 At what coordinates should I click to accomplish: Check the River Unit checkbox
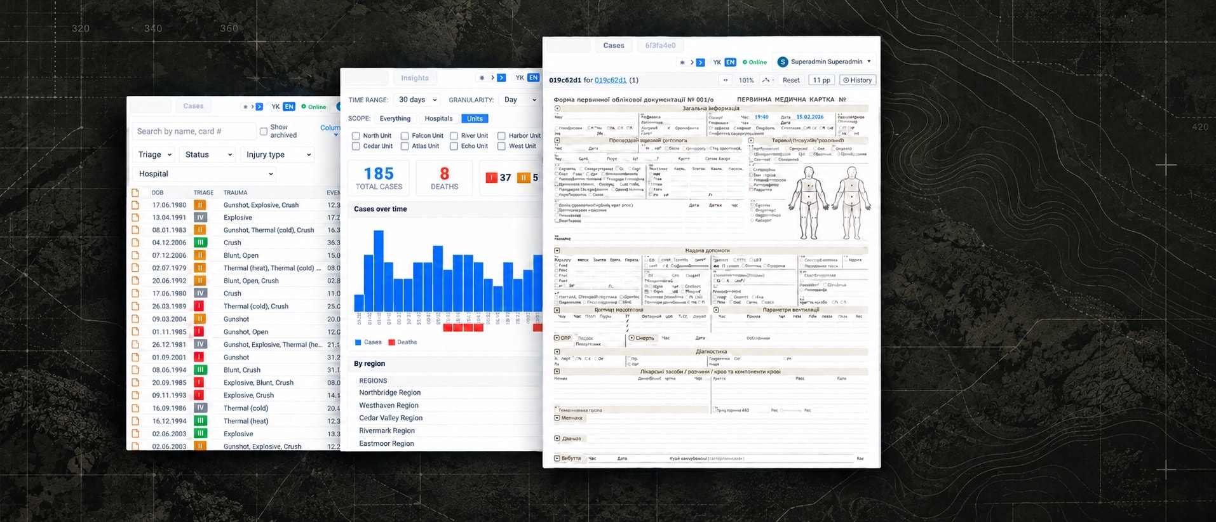point(454,136)
